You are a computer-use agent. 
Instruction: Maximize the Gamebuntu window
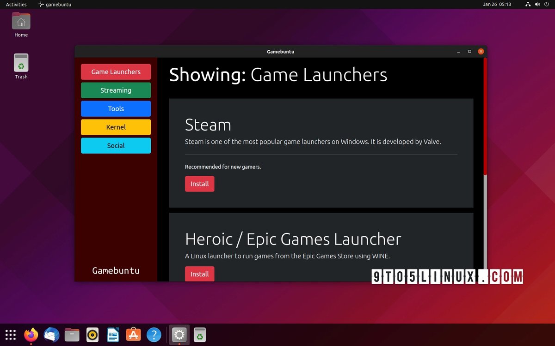coord(469,52)
